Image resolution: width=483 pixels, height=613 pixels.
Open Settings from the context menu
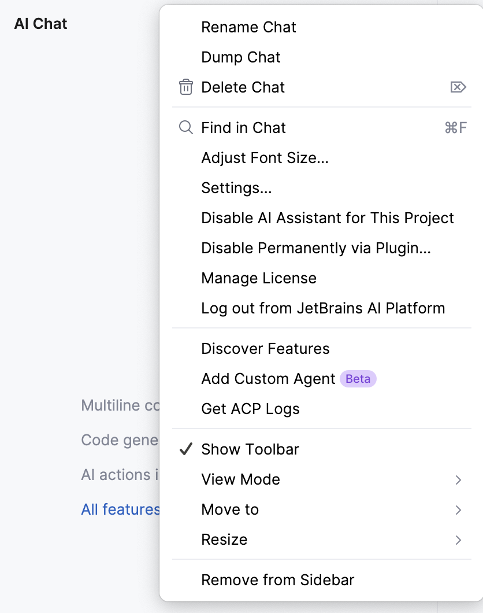[236, 187]
